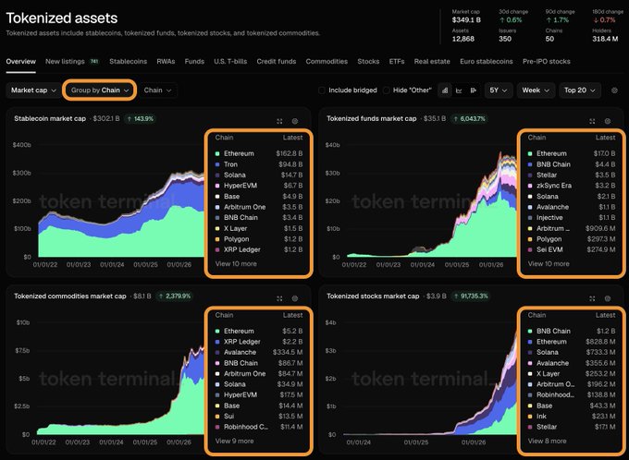Open the Market cap metric dropdown
Viewport: 629px width, 460px height.
(x=33, y=91)
